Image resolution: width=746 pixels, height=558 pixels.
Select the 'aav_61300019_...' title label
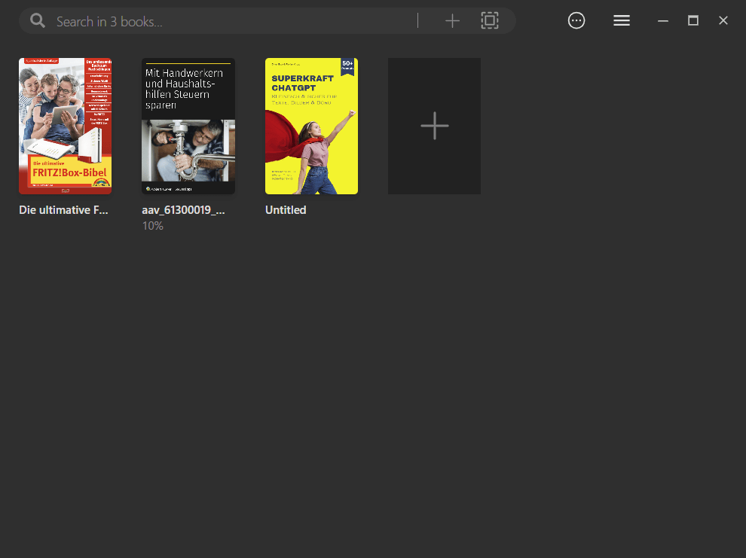[x=183, y=210]
